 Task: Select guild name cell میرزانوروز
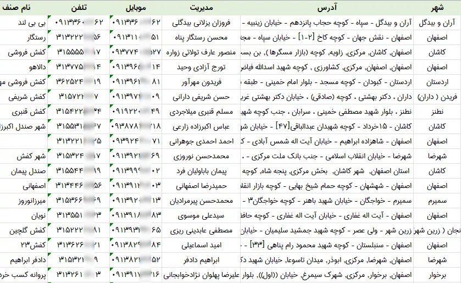point(24,201)
